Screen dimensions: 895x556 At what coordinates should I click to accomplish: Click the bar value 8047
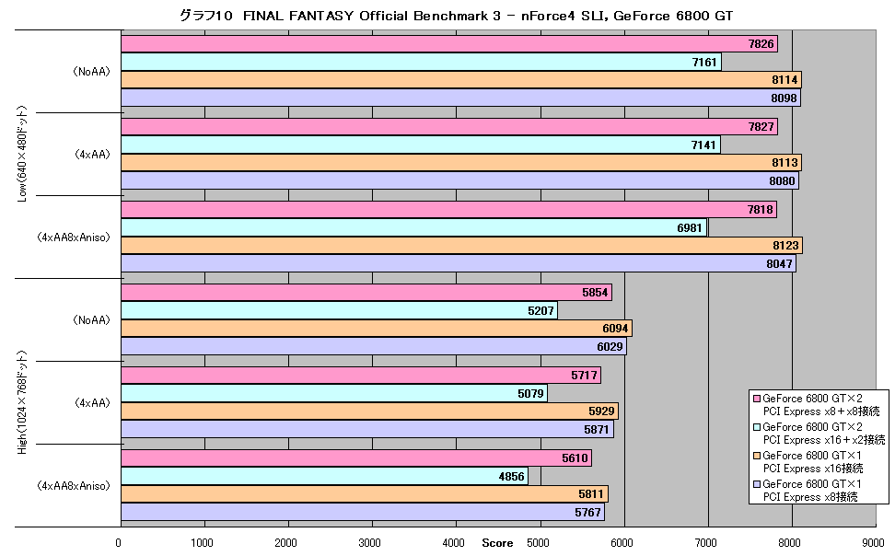tap(779, 263)
